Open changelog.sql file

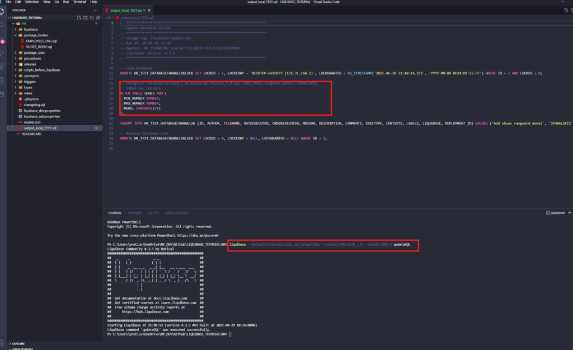(x=54, y=105)
